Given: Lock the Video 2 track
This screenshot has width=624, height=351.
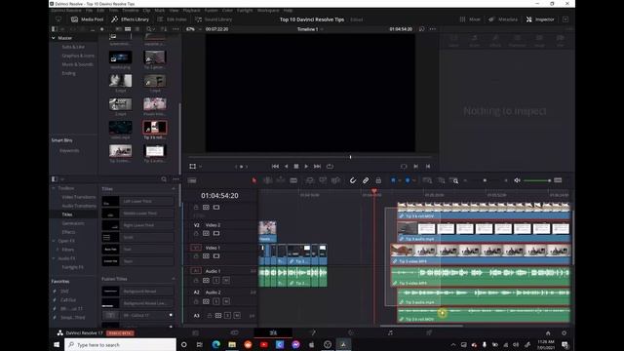Looking at the screenshot, I should [196, 234].
